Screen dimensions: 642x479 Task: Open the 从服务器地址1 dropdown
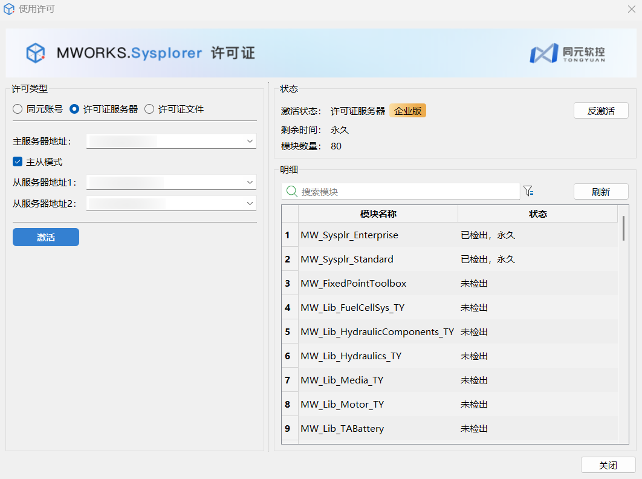pyautogui.click(x=250, y=182)
